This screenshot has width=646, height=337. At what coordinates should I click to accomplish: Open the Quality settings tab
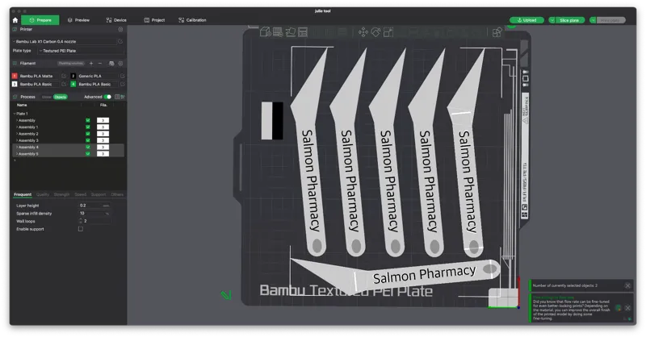click(x=43, y=194)
